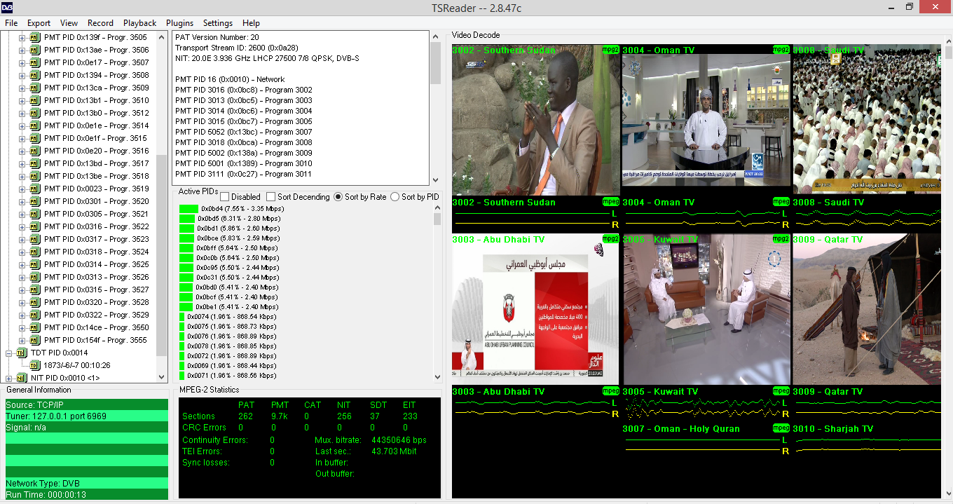Click the 0x0bd1 PID rate bar
Image resolution: width=953 pixels, height=504 pixels.
[x=187, y=229]
